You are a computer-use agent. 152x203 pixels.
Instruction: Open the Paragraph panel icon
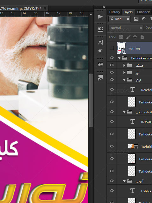[100, 51]
